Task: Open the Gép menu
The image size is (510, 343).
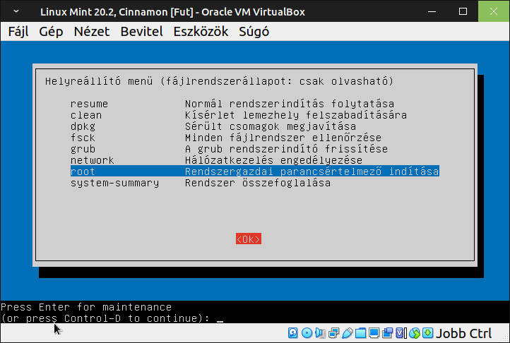Action: pos(51,32)
